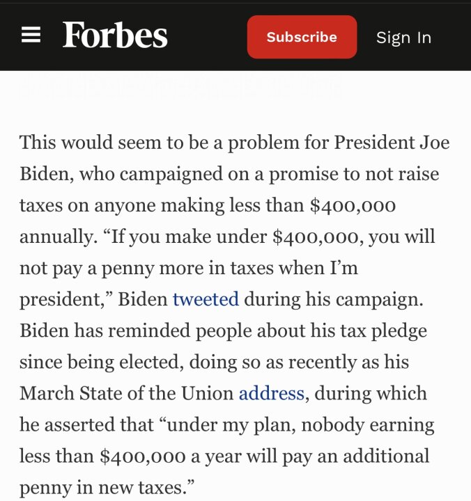Viewport: 471px width, 501px height.
Task: Click the first line starting "This would seem"
Action: pos(235,142)
